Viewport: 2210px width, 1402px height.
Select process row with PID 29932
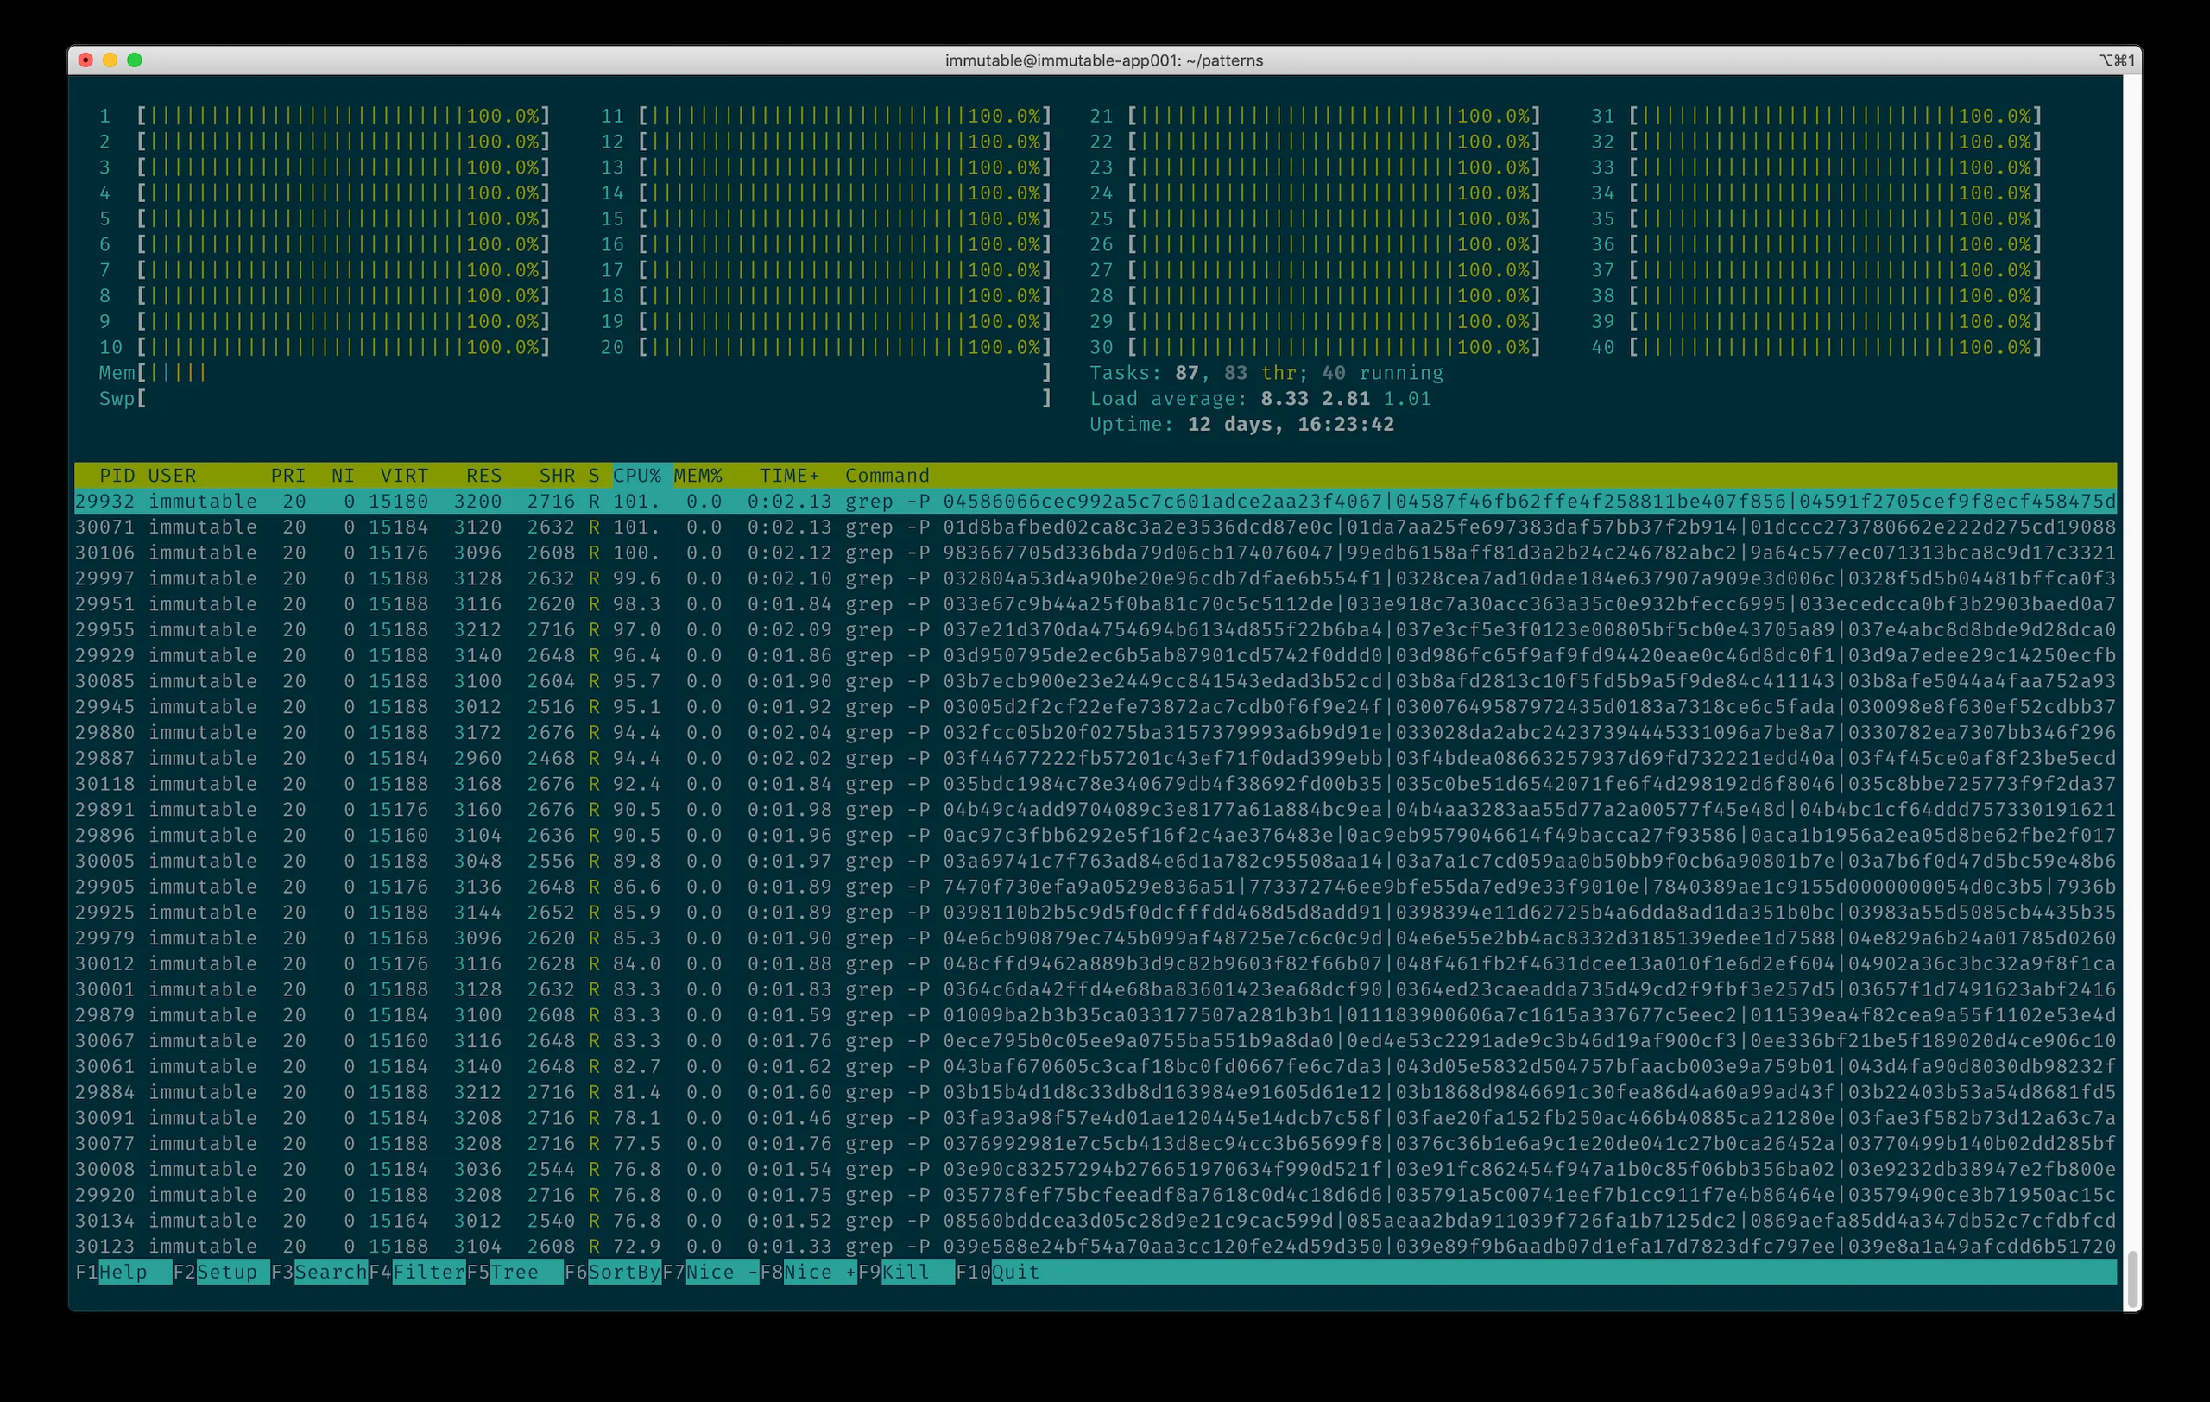tap(1096, 501)
